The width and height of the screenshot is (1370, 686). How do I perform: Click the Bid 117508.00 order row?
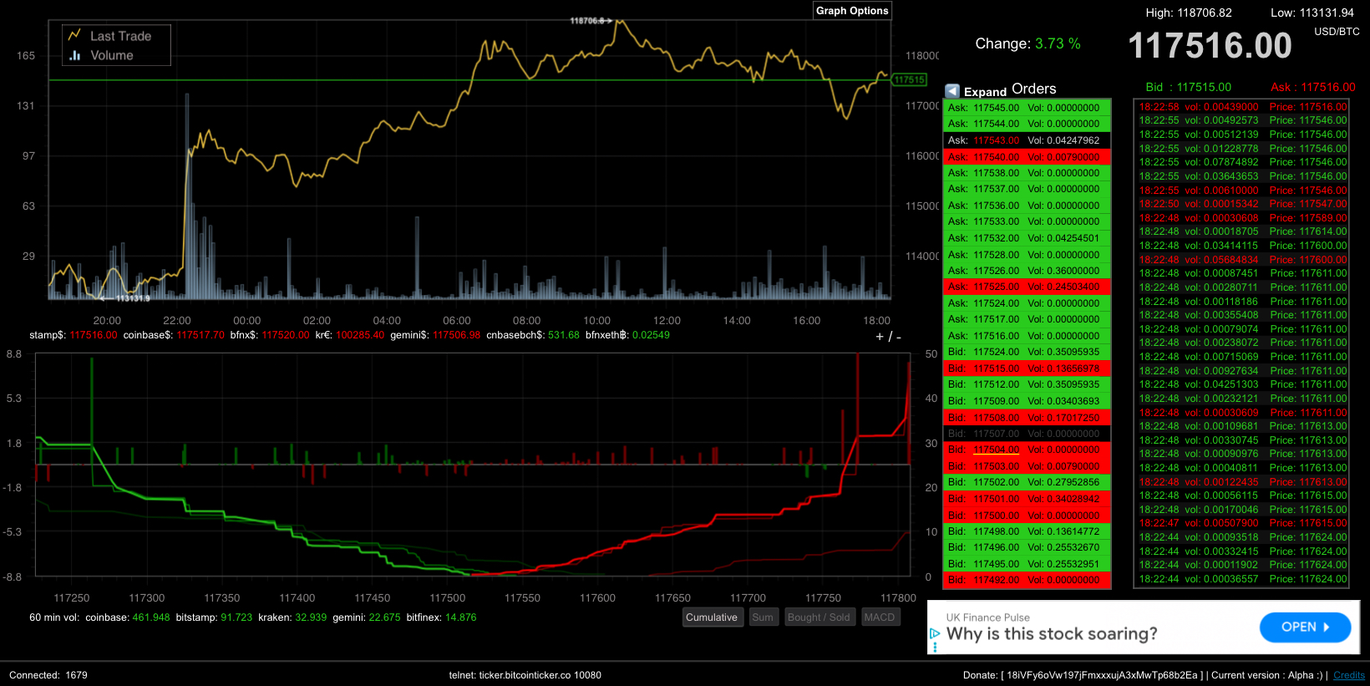[x=1027, y=418]
